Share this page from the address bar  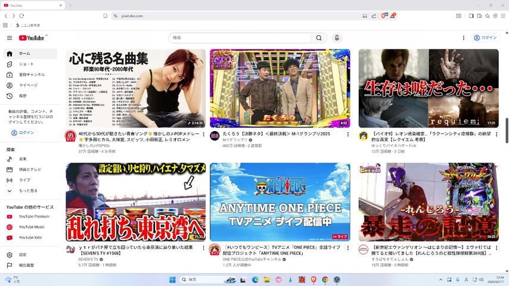tap(374, 16)
